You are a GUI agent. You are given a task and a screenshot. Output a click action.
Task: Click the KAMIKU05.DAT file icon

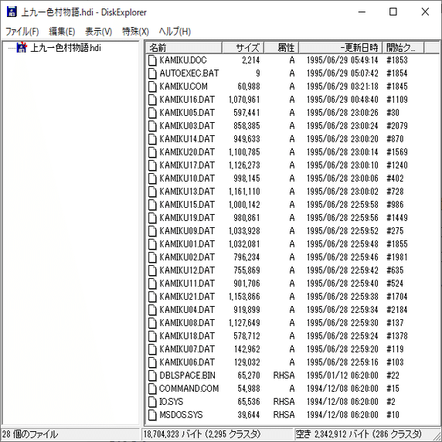[x=152, y=113]
